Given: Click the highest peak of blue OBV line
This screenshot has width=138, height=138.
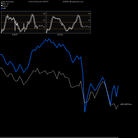Looking at the screenshot, I should (x=49, y=39).
